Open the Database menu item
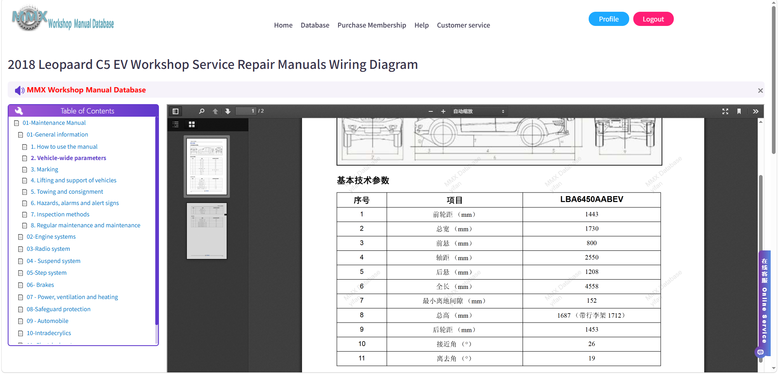778x374 pixels. point(315,25)
